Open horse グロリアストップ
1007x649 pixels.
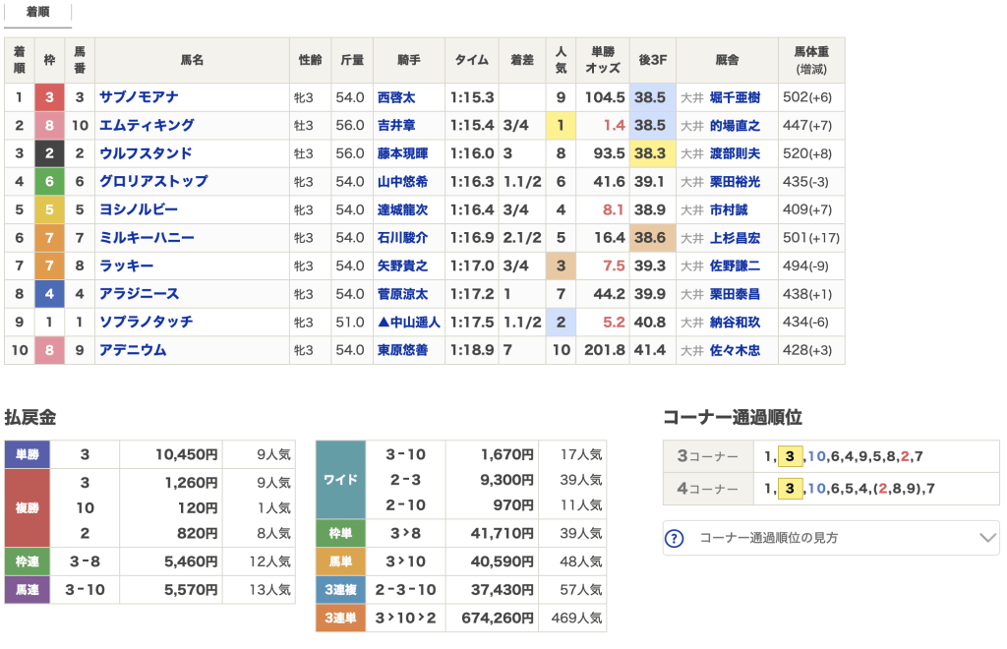(153, 181)
